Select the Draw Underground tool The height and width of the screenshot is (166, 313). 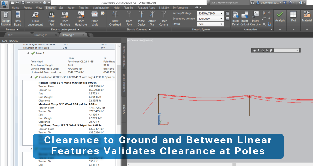click(35, 19)
